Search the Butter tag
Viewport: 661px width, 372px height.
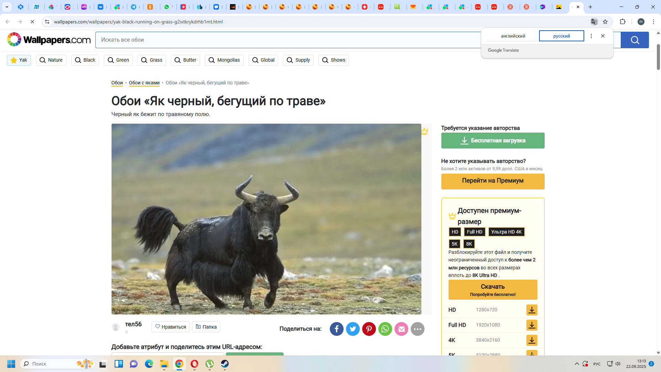click(185, 60)
